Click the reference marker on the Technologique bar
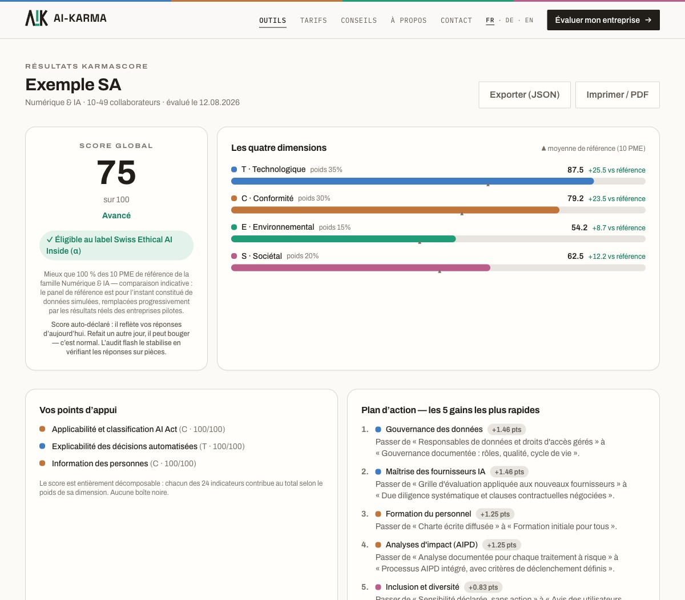685x600 pixels. coord(488,185)
